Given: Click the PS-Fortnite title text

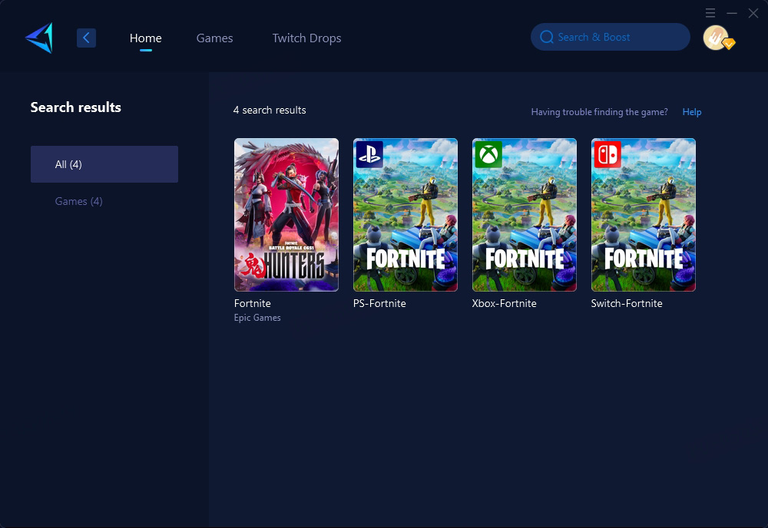Looking at the screenshot, I should point(379,303).
